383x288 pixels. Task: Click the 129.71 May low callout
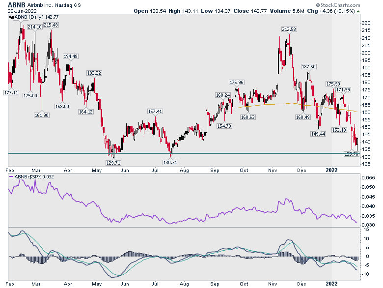click(113, 163)
